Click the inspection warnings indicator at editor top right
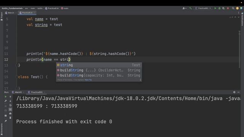The image size is (244, 137). coord(231,17)
